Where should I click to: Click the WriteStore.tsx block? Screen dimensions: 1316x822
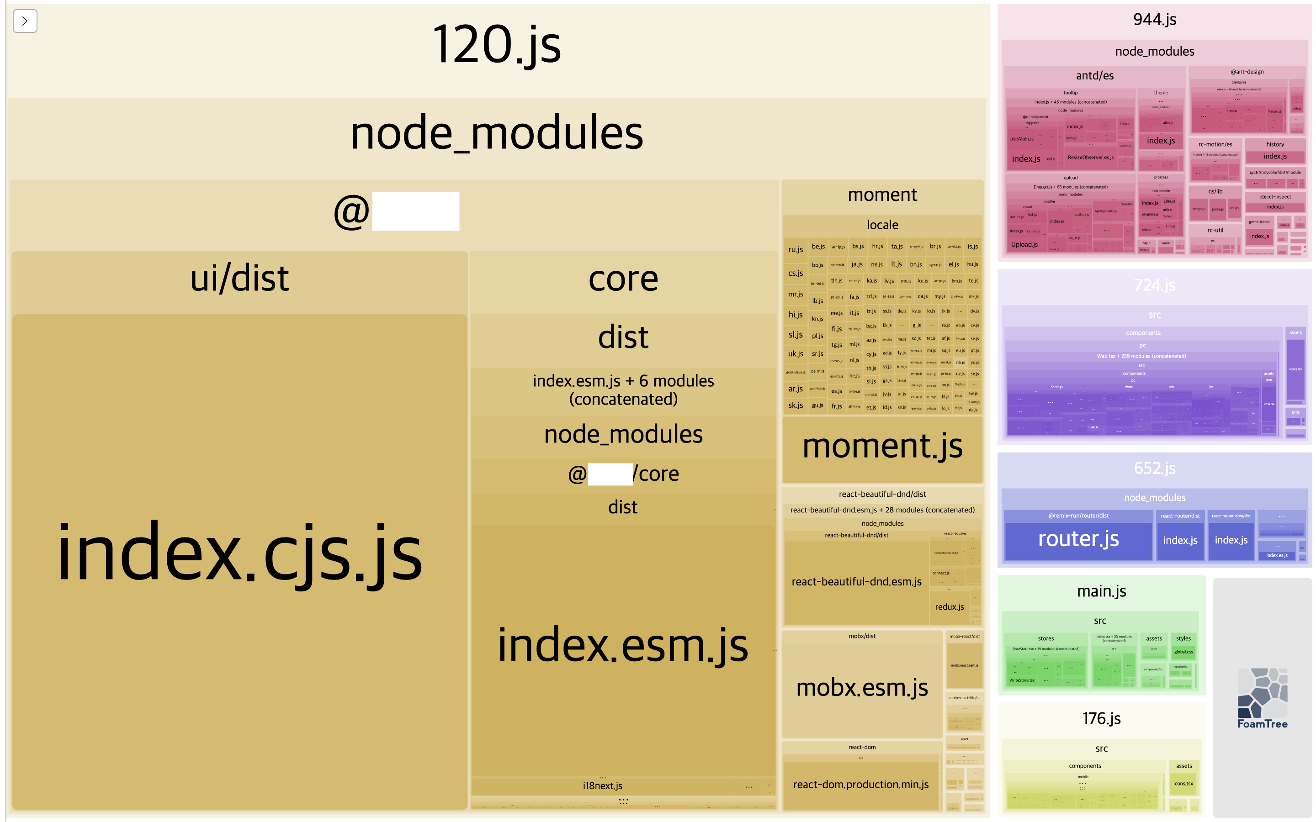(1022, 680)
